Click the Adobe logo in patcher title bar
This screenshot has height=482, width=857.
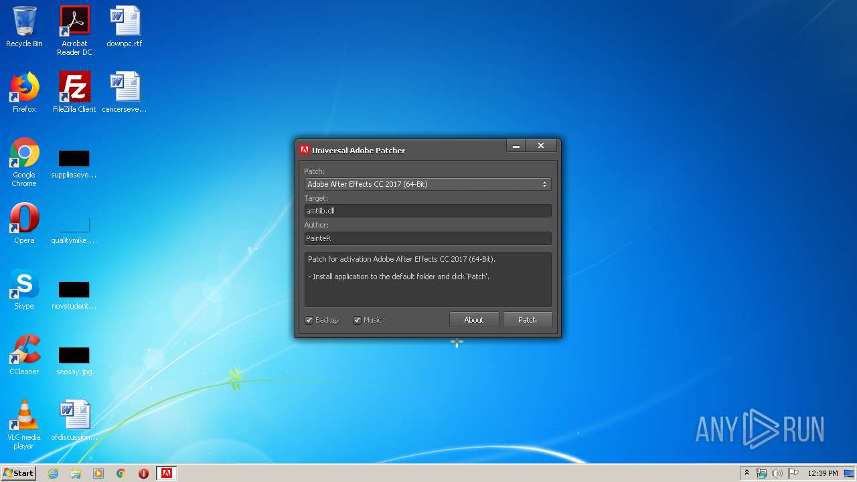(305, 150)
